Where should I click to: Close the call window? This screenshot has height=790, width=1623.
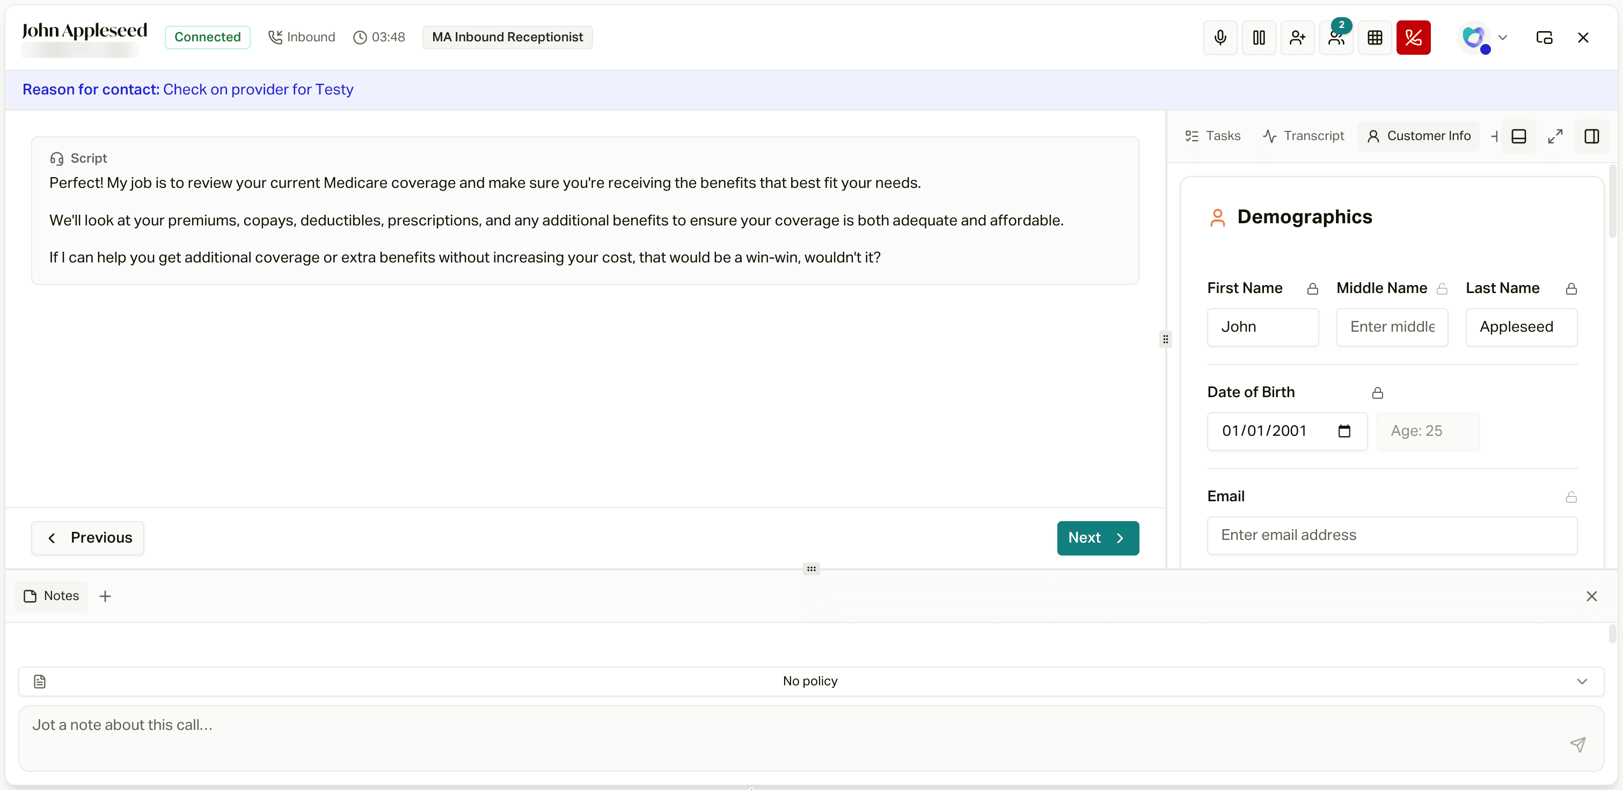click(1583, 38)
